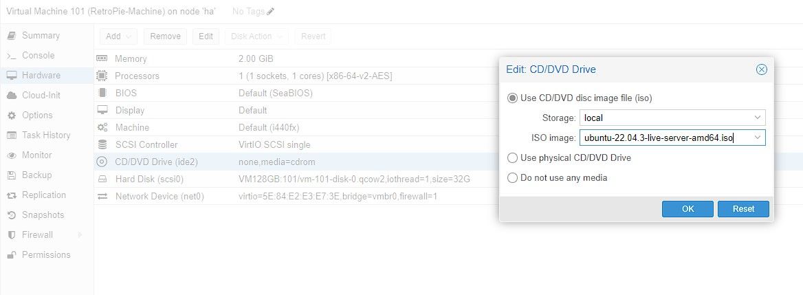The width and height of the screenshot is (803, 295).
Task: Open the Add hardware dropdown
Action: coord(118,36)
